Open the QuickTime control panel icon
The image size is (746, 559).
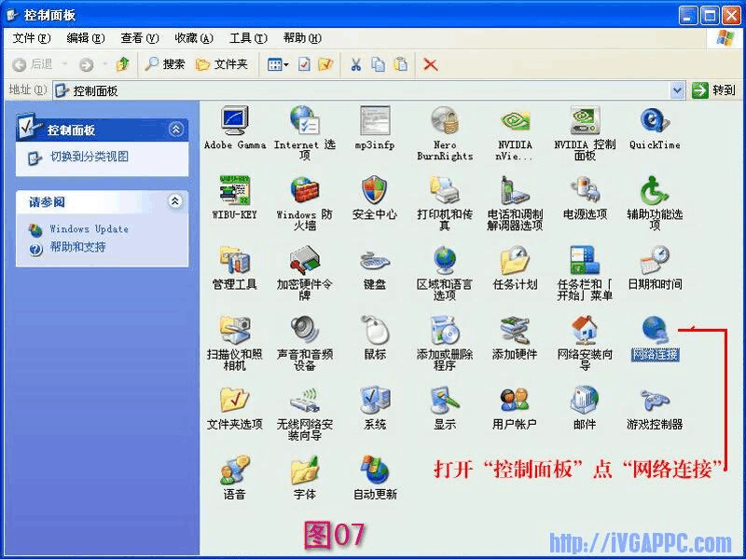(655, 121)
